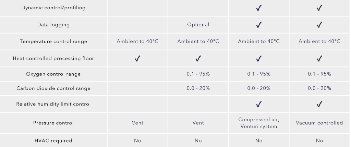Click Relative humidity checkmark in third column

tap(259, 104)
